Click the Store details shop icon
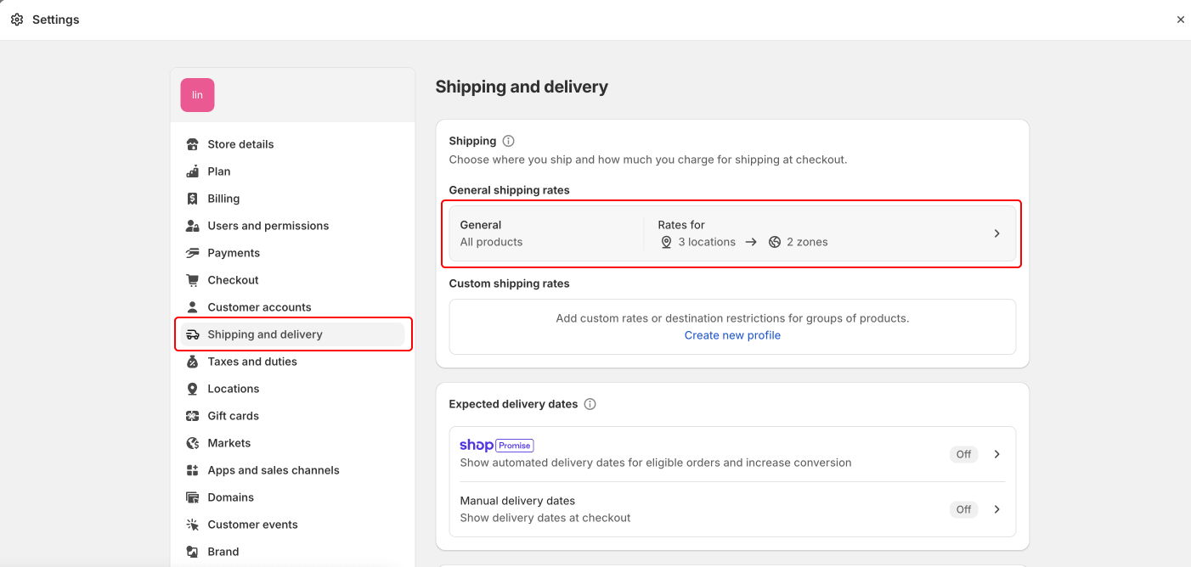1191x567 pixels. (x=192, y=144)
